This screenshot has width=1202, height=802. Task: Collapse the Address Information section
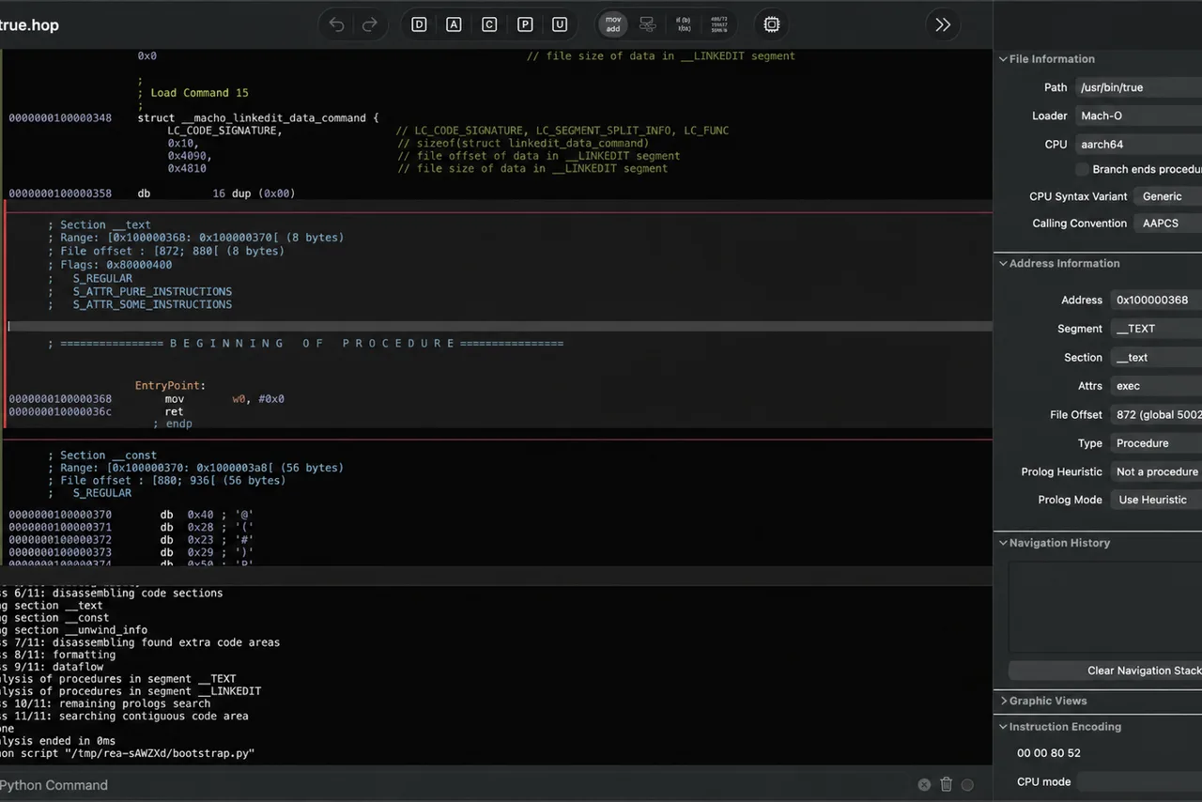point(1003,264)
